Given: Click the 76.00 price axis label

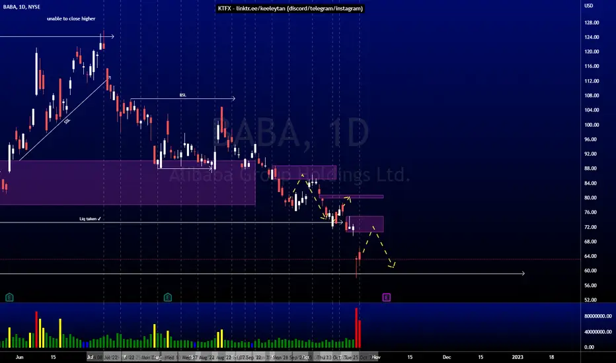Looking at the screenshot, I should (x=590, y=213).
